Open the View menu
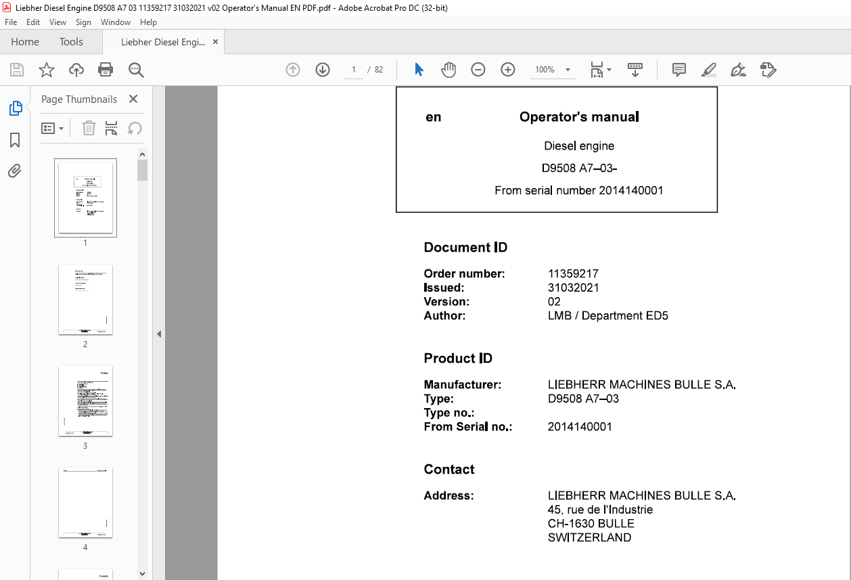 [x=58, y=22]
